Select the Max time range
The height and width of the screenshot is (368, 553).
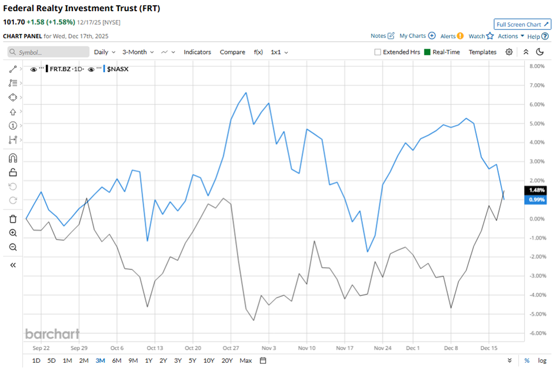coord(245,360)
